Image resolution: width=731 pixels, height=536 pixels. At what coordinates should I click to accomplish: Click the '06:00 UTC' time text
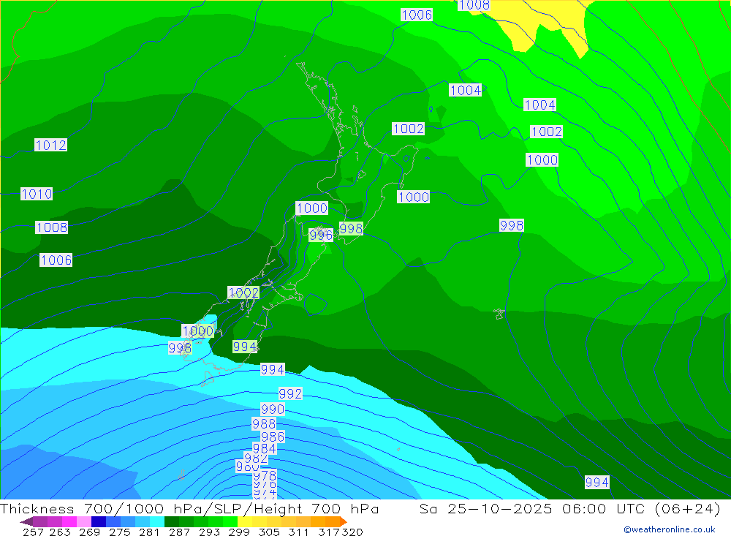(x=603, y=508)
